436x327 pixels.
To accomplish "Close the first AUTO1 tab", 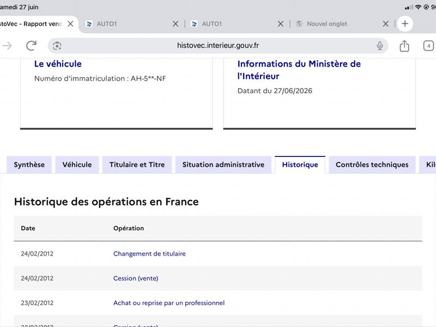I will tap(175, 24).
